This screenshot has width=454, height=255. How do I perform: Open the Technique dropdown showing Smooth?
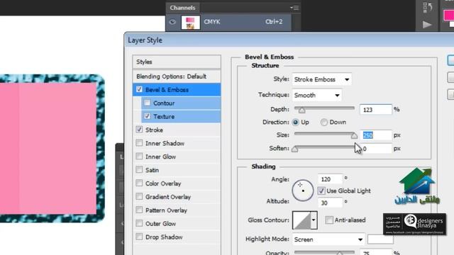tap(317, 95)
